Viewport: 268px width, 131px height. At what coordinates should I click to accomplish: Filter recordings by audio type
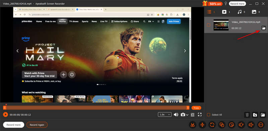pos(240,12)
